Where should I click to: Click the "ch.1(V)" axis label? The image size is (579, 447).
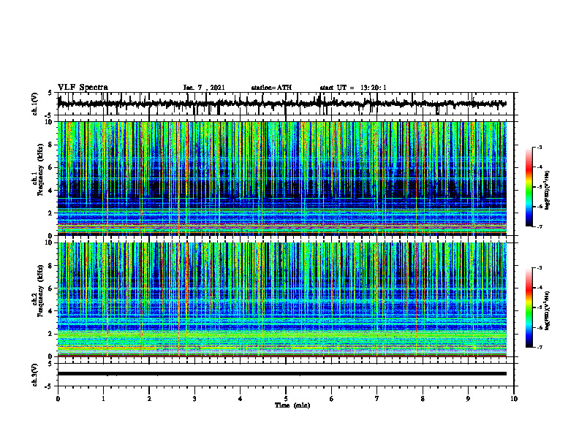(34, 104)
